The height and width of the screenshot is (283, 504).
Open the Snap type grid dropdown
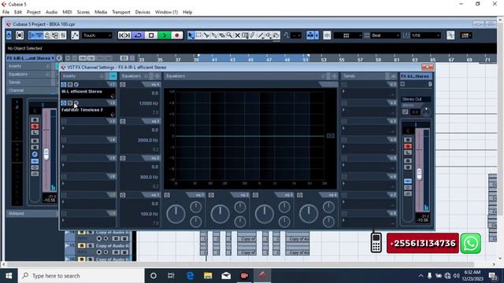click(x=348, y=35)
